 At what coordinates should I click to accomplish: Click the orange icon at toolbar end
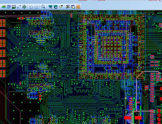pyautogui.click(x=78, y=7)
